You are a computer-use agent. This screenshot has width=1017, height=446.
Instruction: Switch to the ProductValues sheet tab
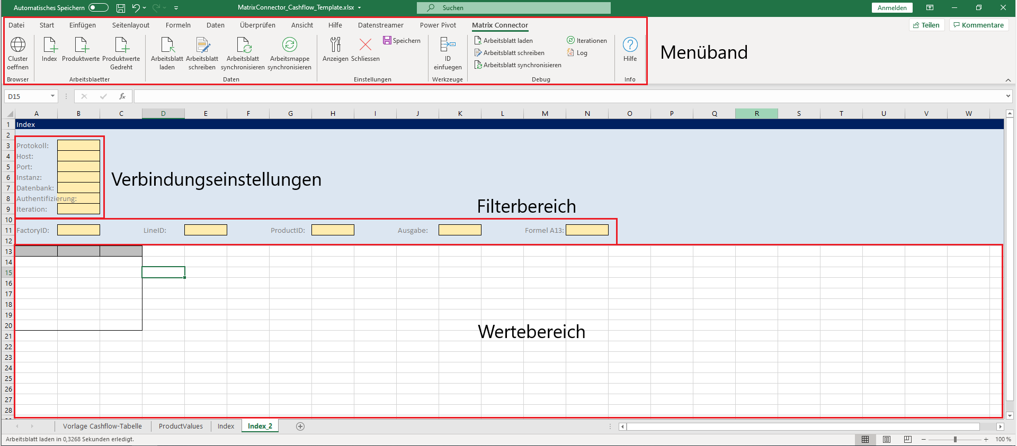181,426
